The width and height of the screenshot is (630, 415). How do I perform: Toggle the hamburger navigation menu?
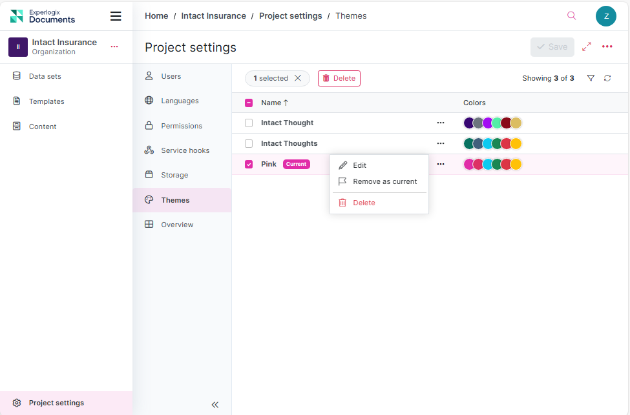click(x=116, y=16)
